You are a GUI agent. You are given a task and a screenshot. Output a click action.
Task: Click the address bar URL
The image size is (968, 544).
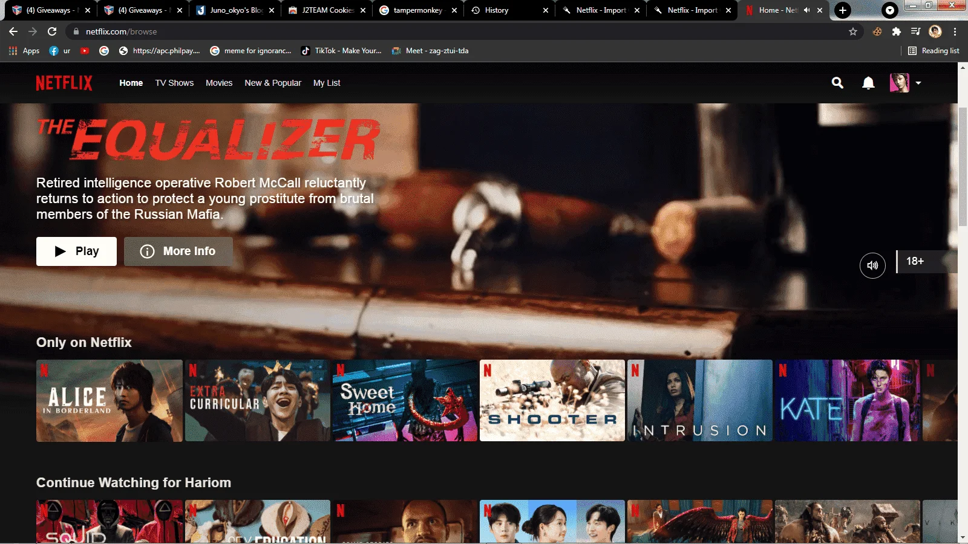[121, 31]
